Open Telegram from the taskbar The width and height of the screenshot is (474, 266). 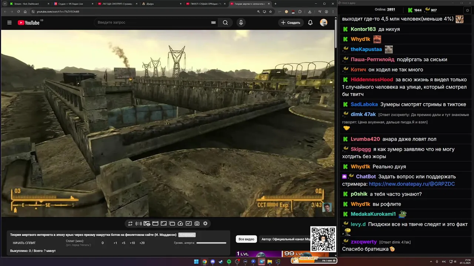(x=262, y=262)
